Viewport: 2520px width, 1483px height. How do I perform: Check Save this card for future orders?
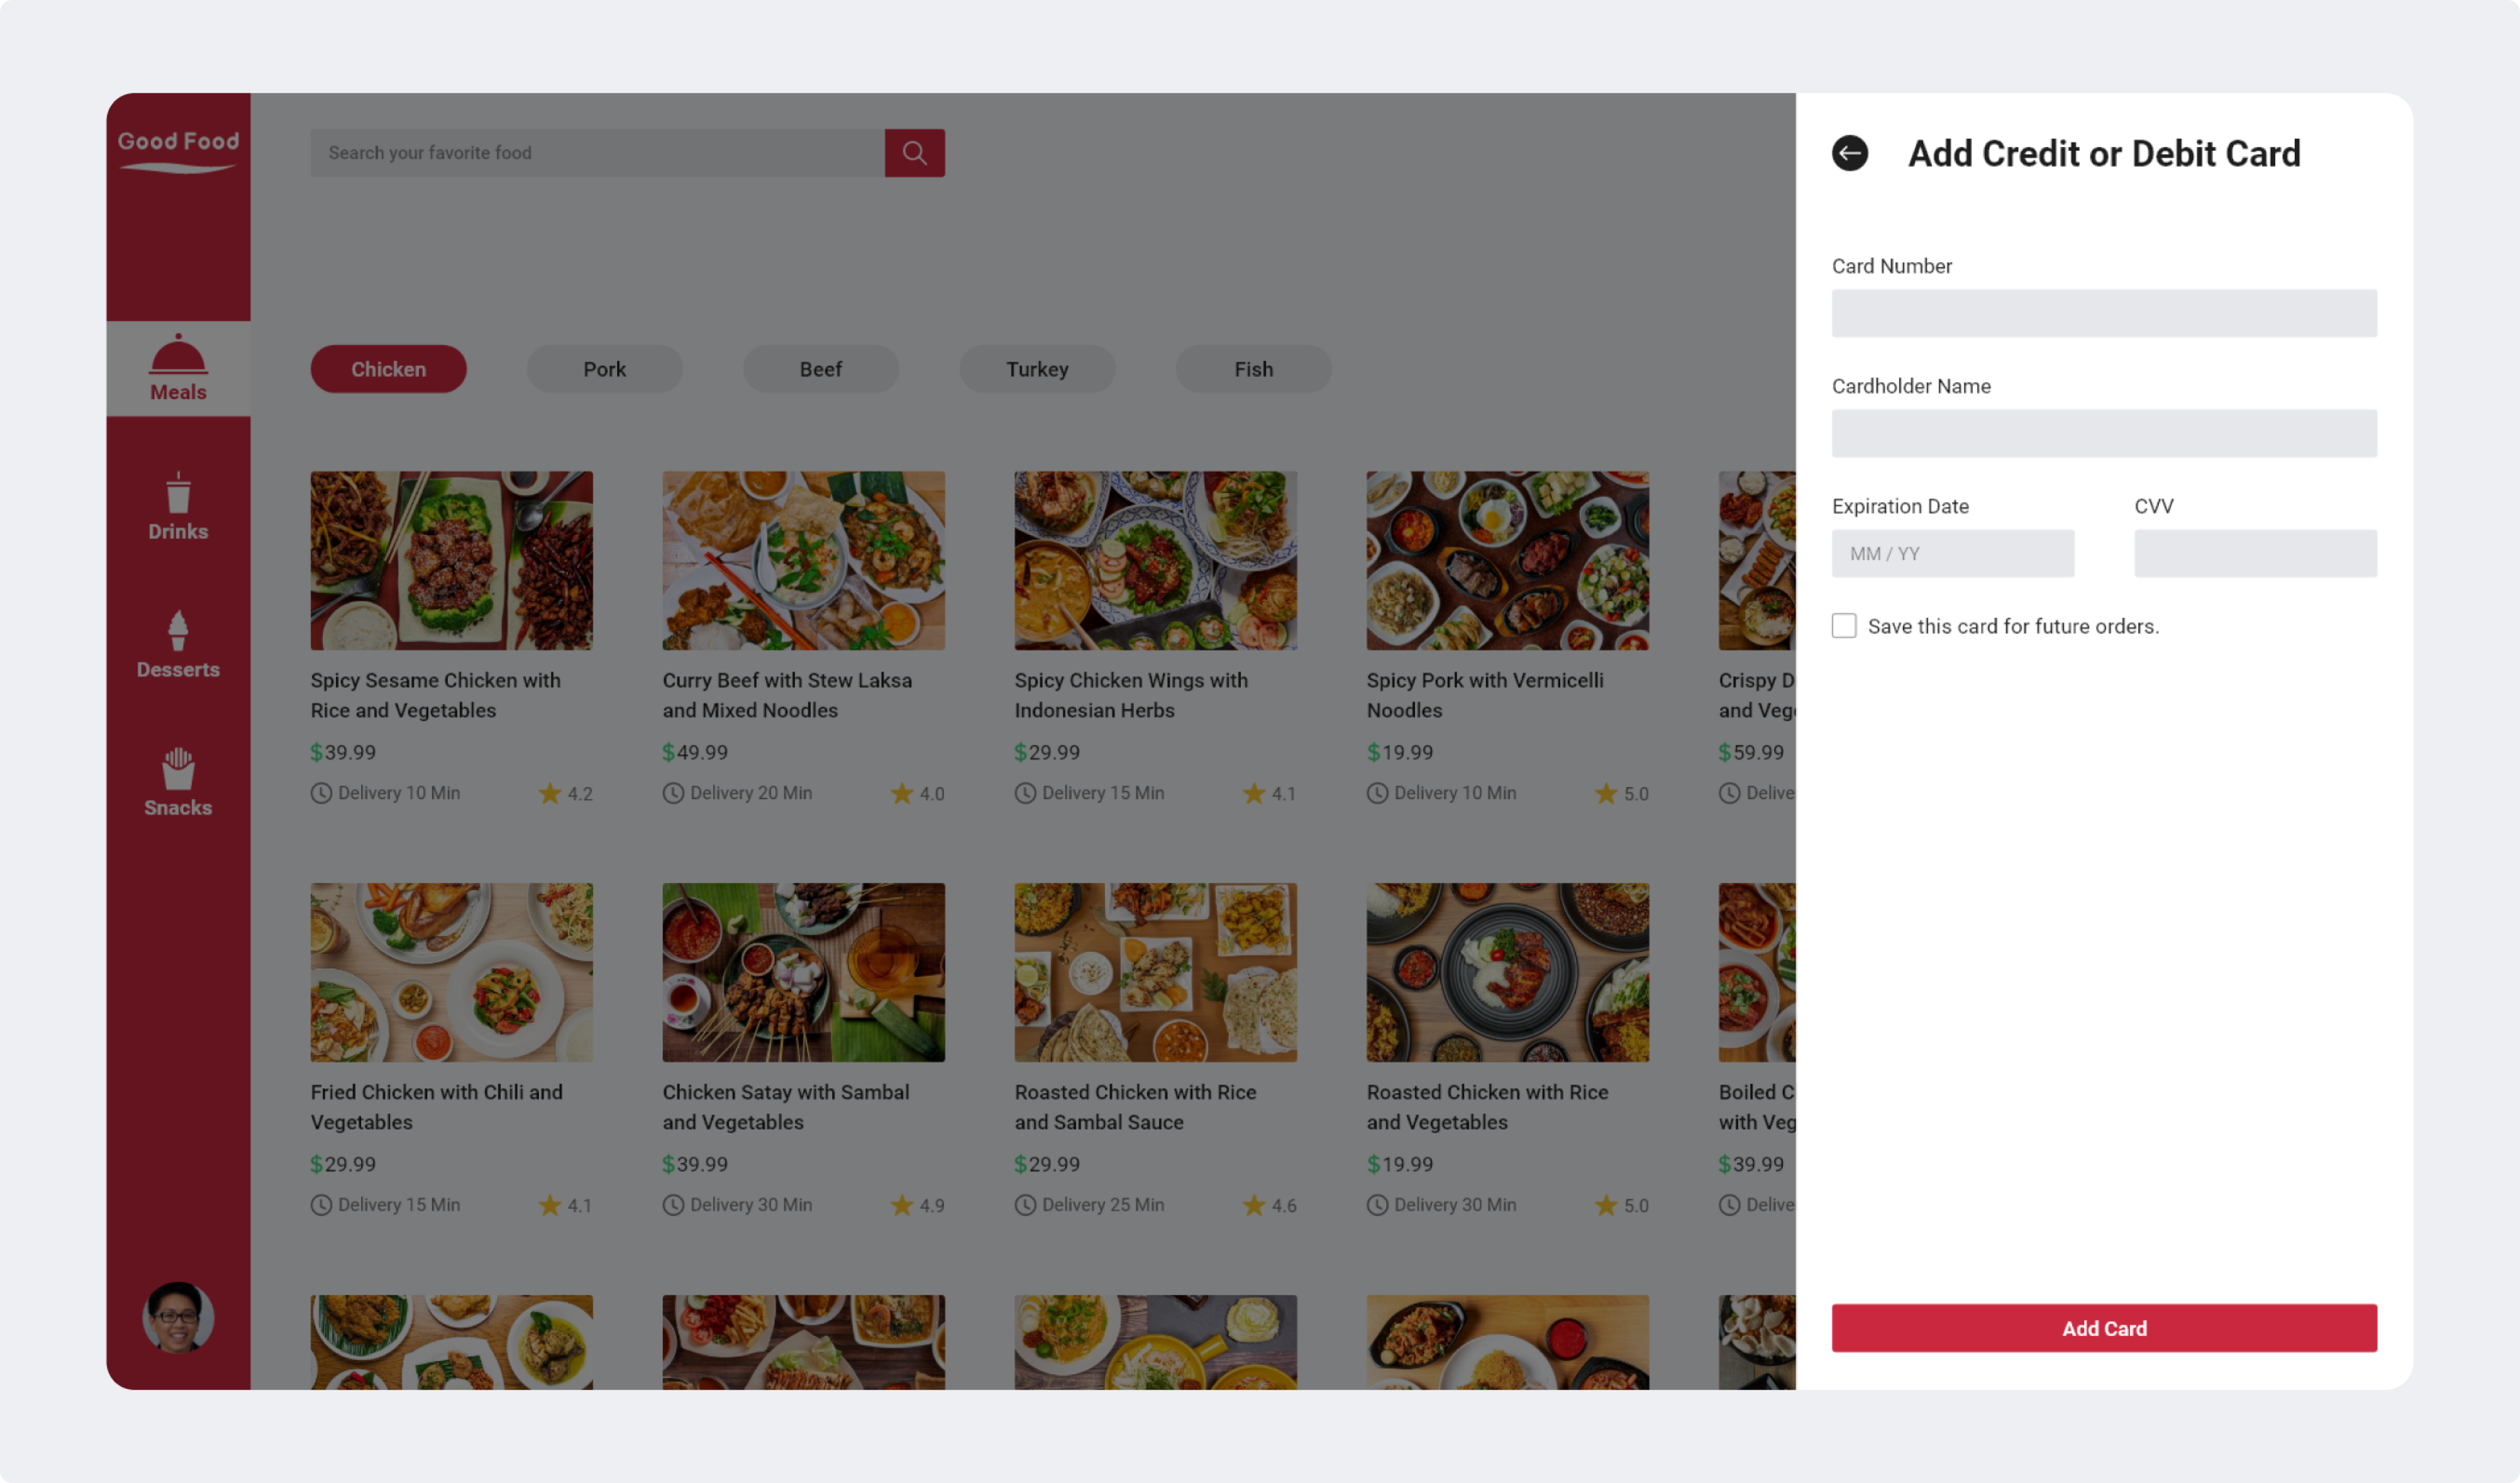pos(1843,625)
